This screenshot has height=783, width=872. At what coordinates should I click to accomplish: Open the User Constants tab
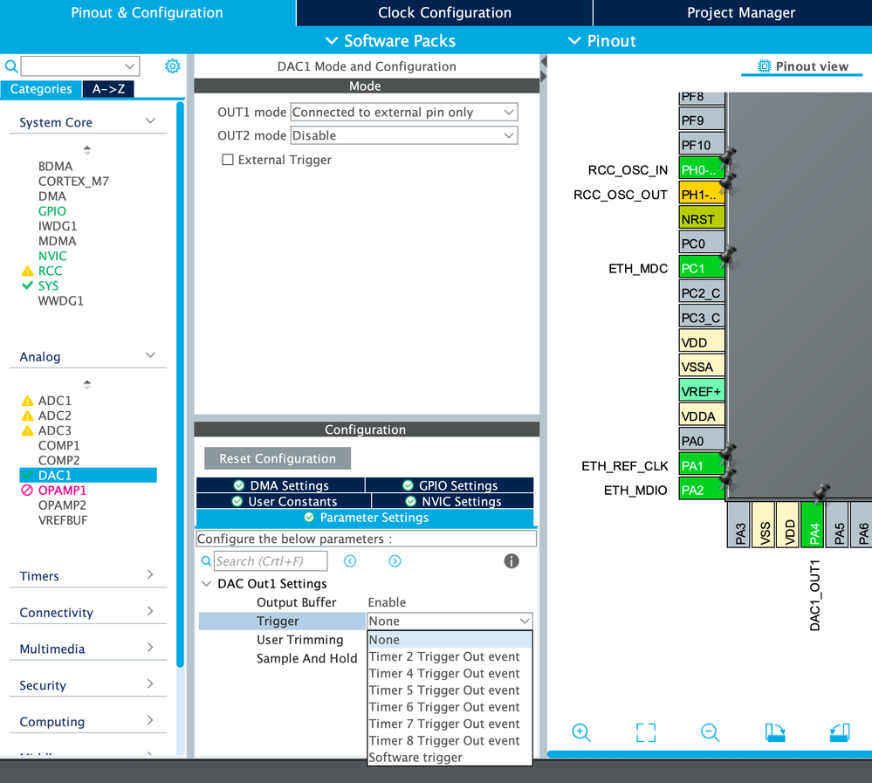click(285, 501)
